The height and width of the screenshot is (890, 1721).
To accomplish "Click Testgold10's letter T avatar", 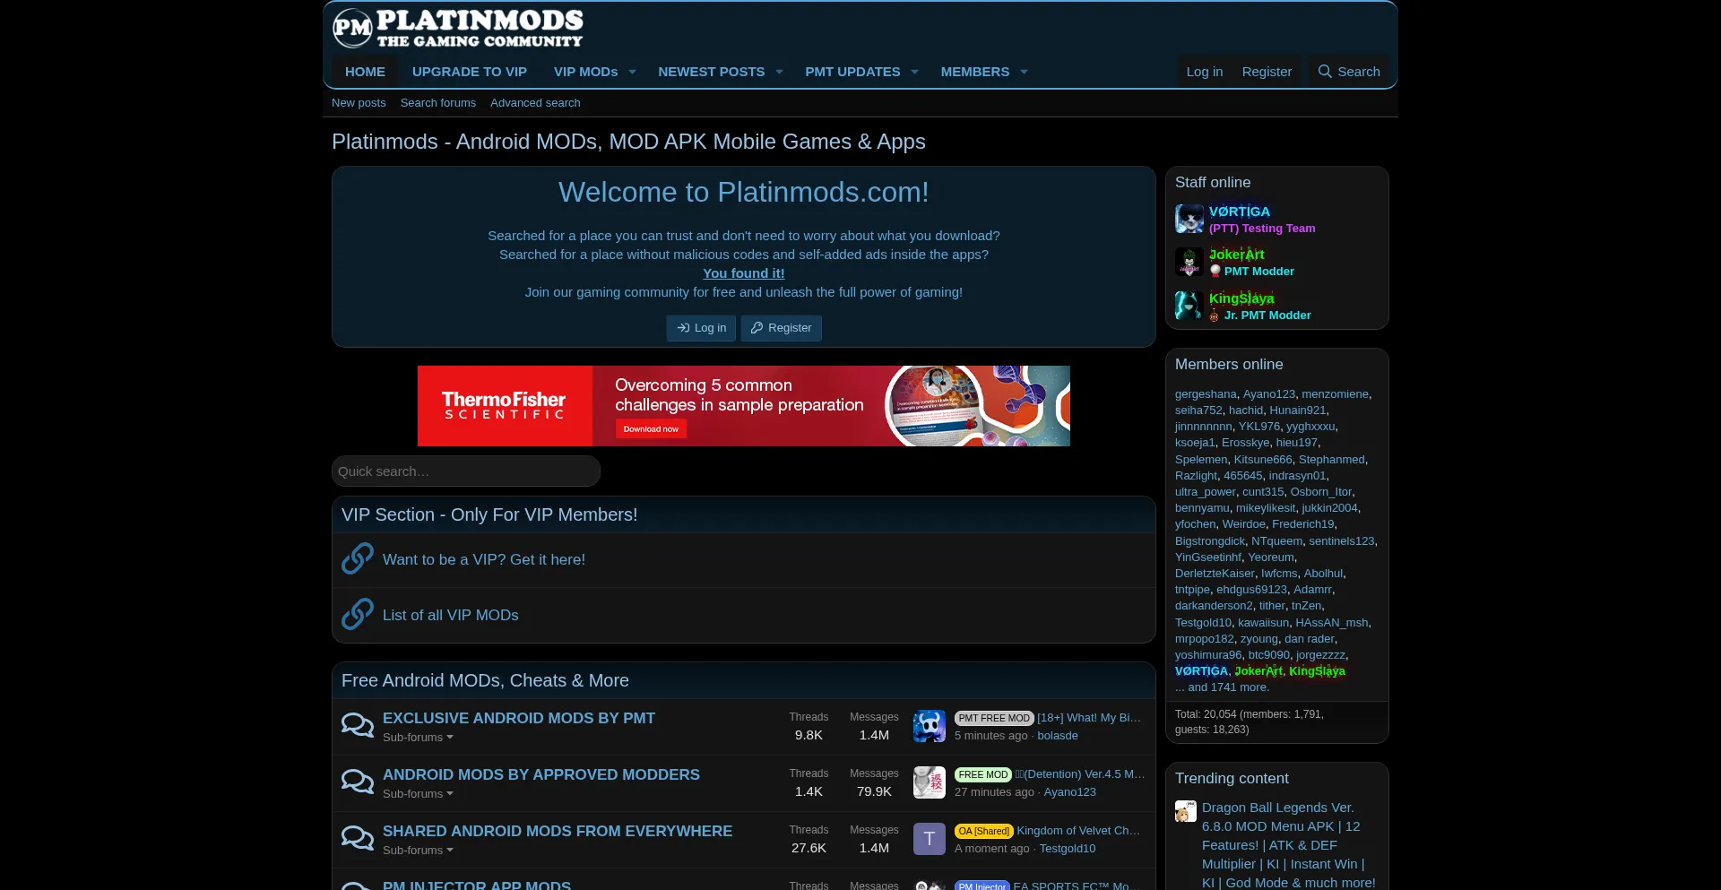I will (930, 839).
